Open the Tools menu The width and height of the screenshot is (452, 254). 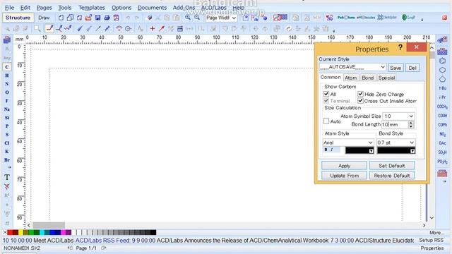pyautogui.click(x=64, y=8)
